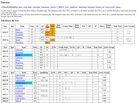Select the '15 / 2 = 7.500' average cell
Image resolution: width=138 pixels, height=103 pixels.
[104, 84]
